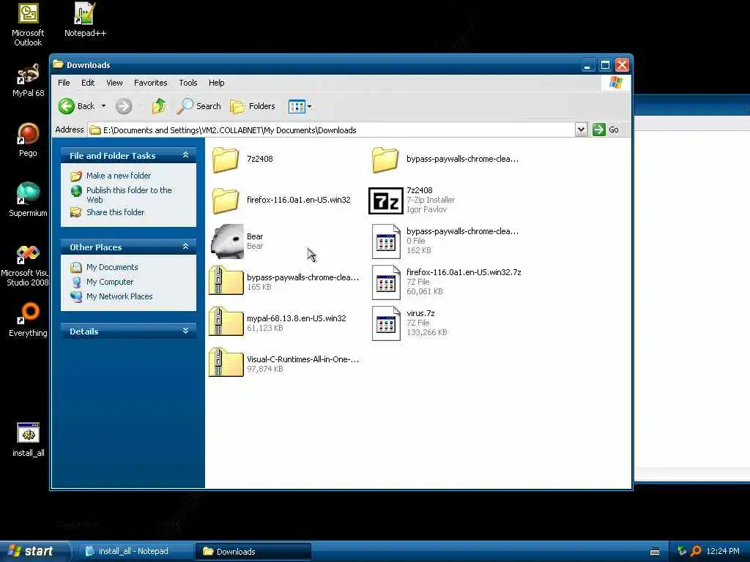Collapse the File and Folder Tasks panel
The image size is (750, 562).
[x=185, y=155]
